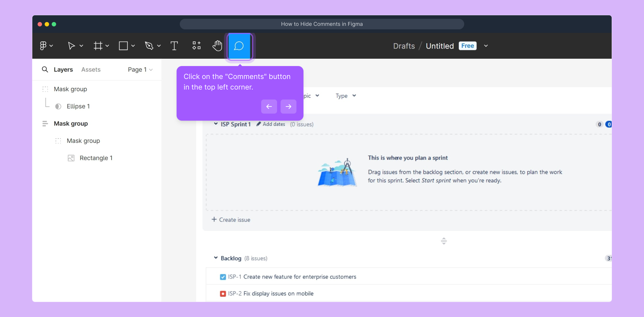
Task: Switch to the Layers tab
Action: click(x=63, y=70)
